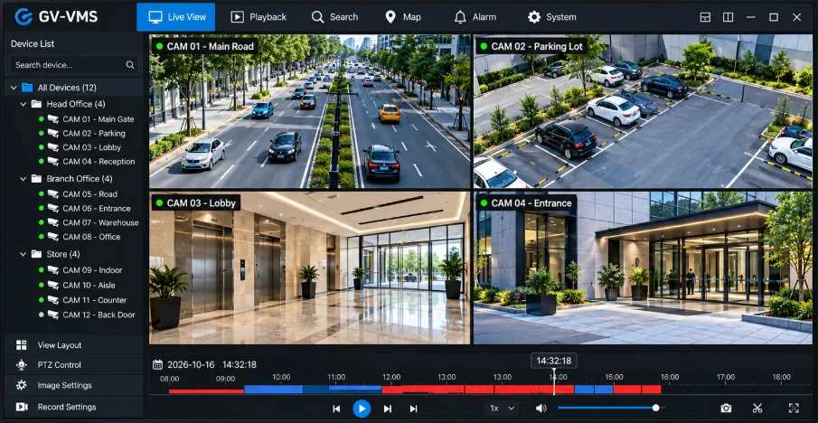
Task: Select CAM 01 - Main Gate device
Action: click(87, 119)
